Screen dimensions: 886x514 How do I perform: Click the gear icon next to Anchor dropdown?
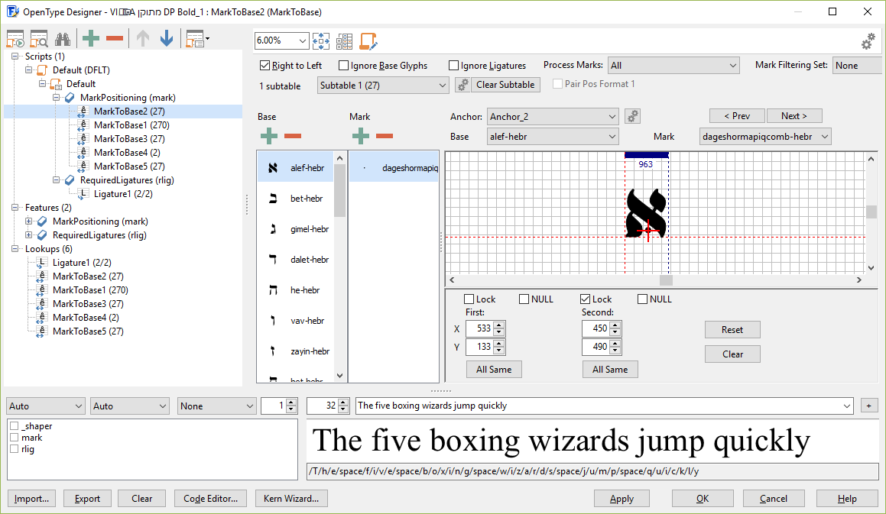point(633,116)
